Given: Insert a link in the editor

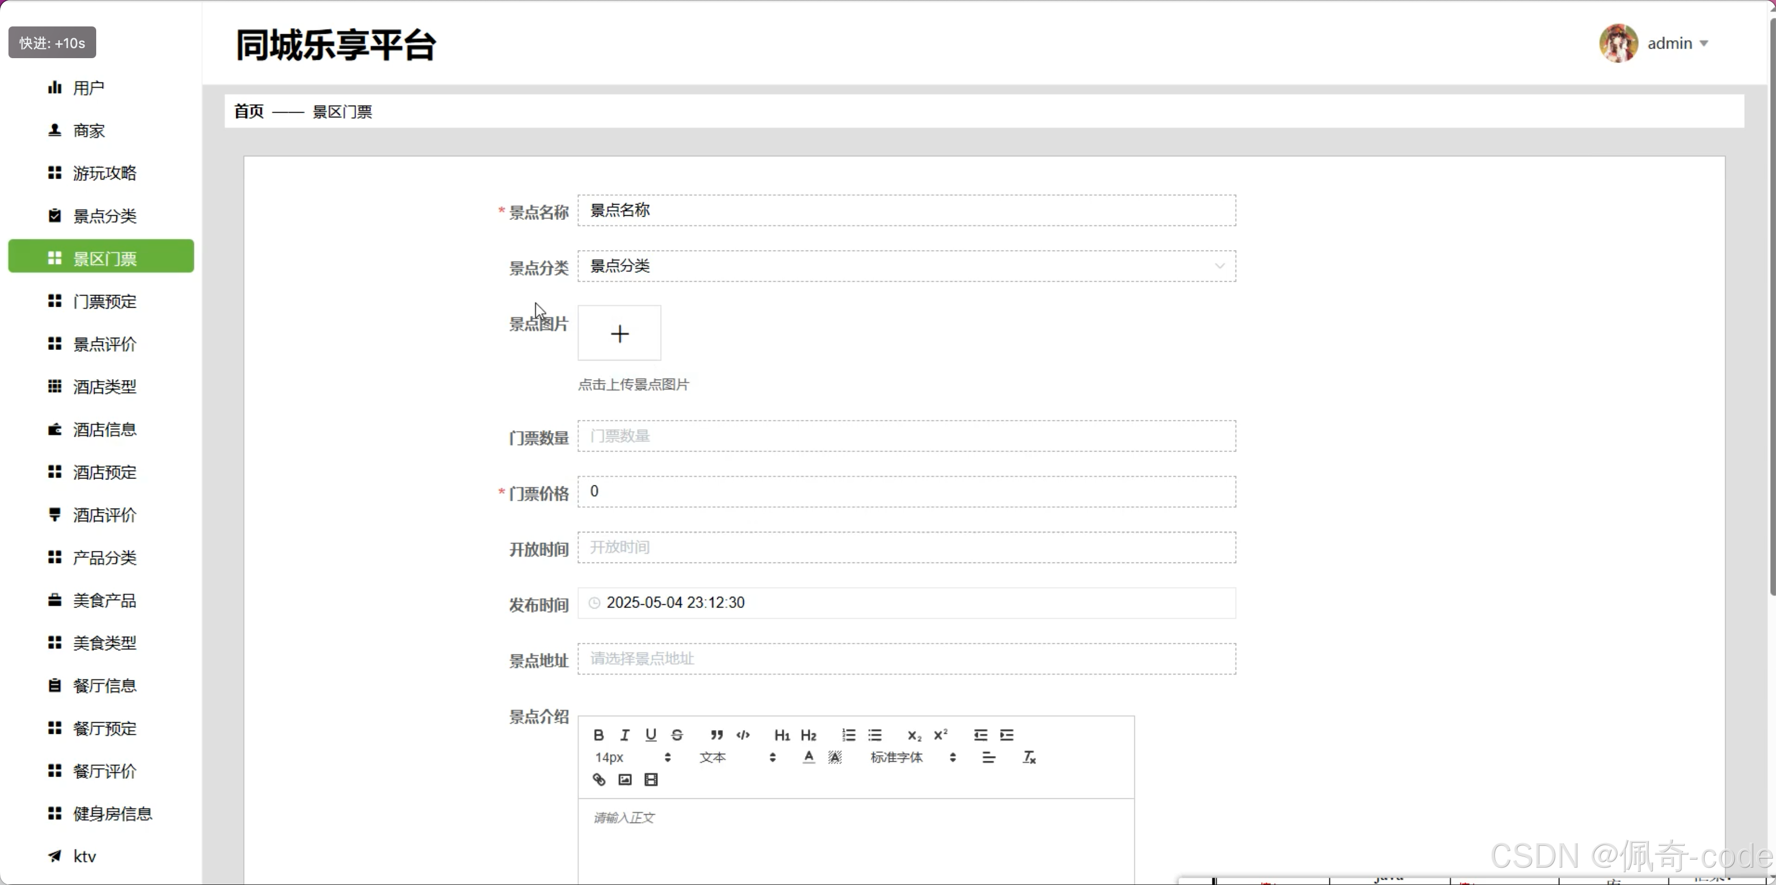Looking at the screenshot, I should [x=598, y=779].
